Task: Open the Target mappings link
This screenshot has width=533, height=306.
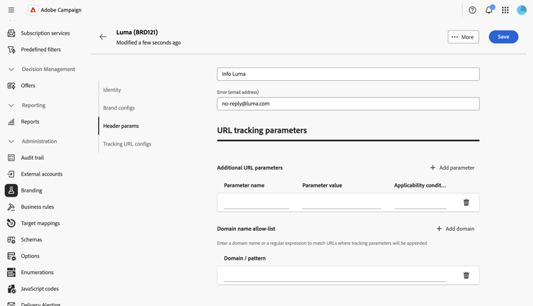Action: 40,223
